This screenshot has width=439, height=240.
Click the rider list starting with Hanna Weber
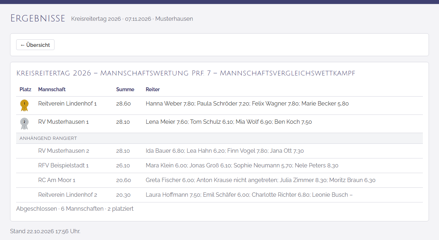247,104
